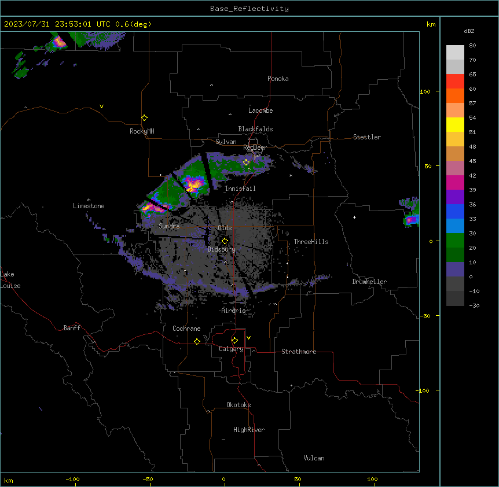
Task: Click the RockyMH label
Action: coord(142,131)
